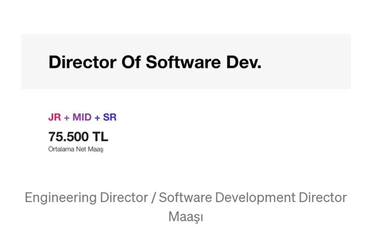Select the blue SR level label

(x=110, y=117)
